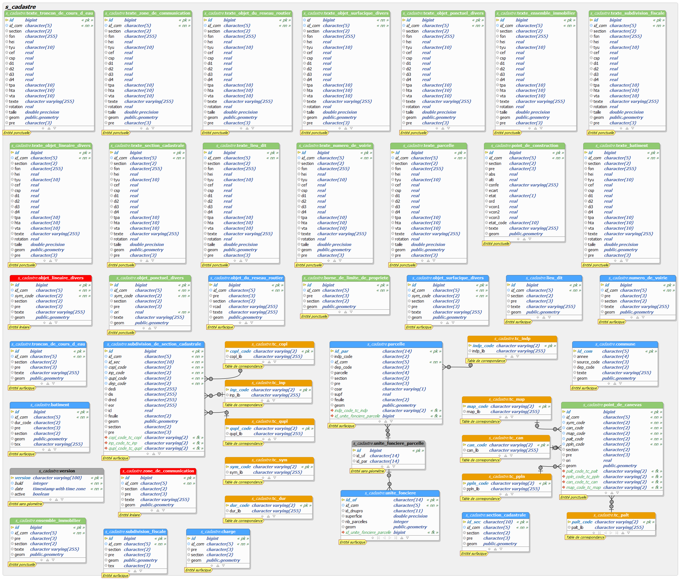The height and width of the screenshot is (581, 681).
Task: Click the key icon of sym_code in tc_sym
Action: coord(227,467)
